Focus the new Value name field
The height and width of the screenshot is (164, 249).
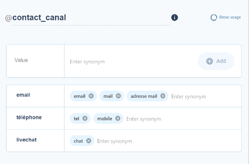pyautogui.click(x=35, y=61)
